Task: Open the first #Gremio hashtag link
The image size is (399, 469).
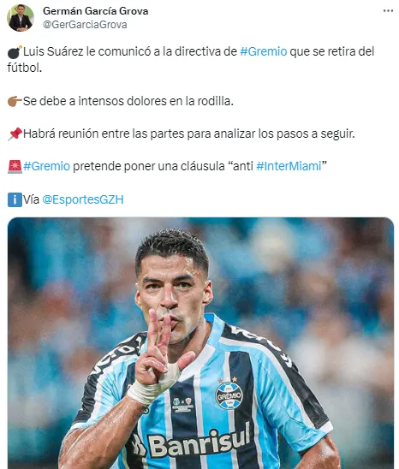Action: (x=264, y=51)
